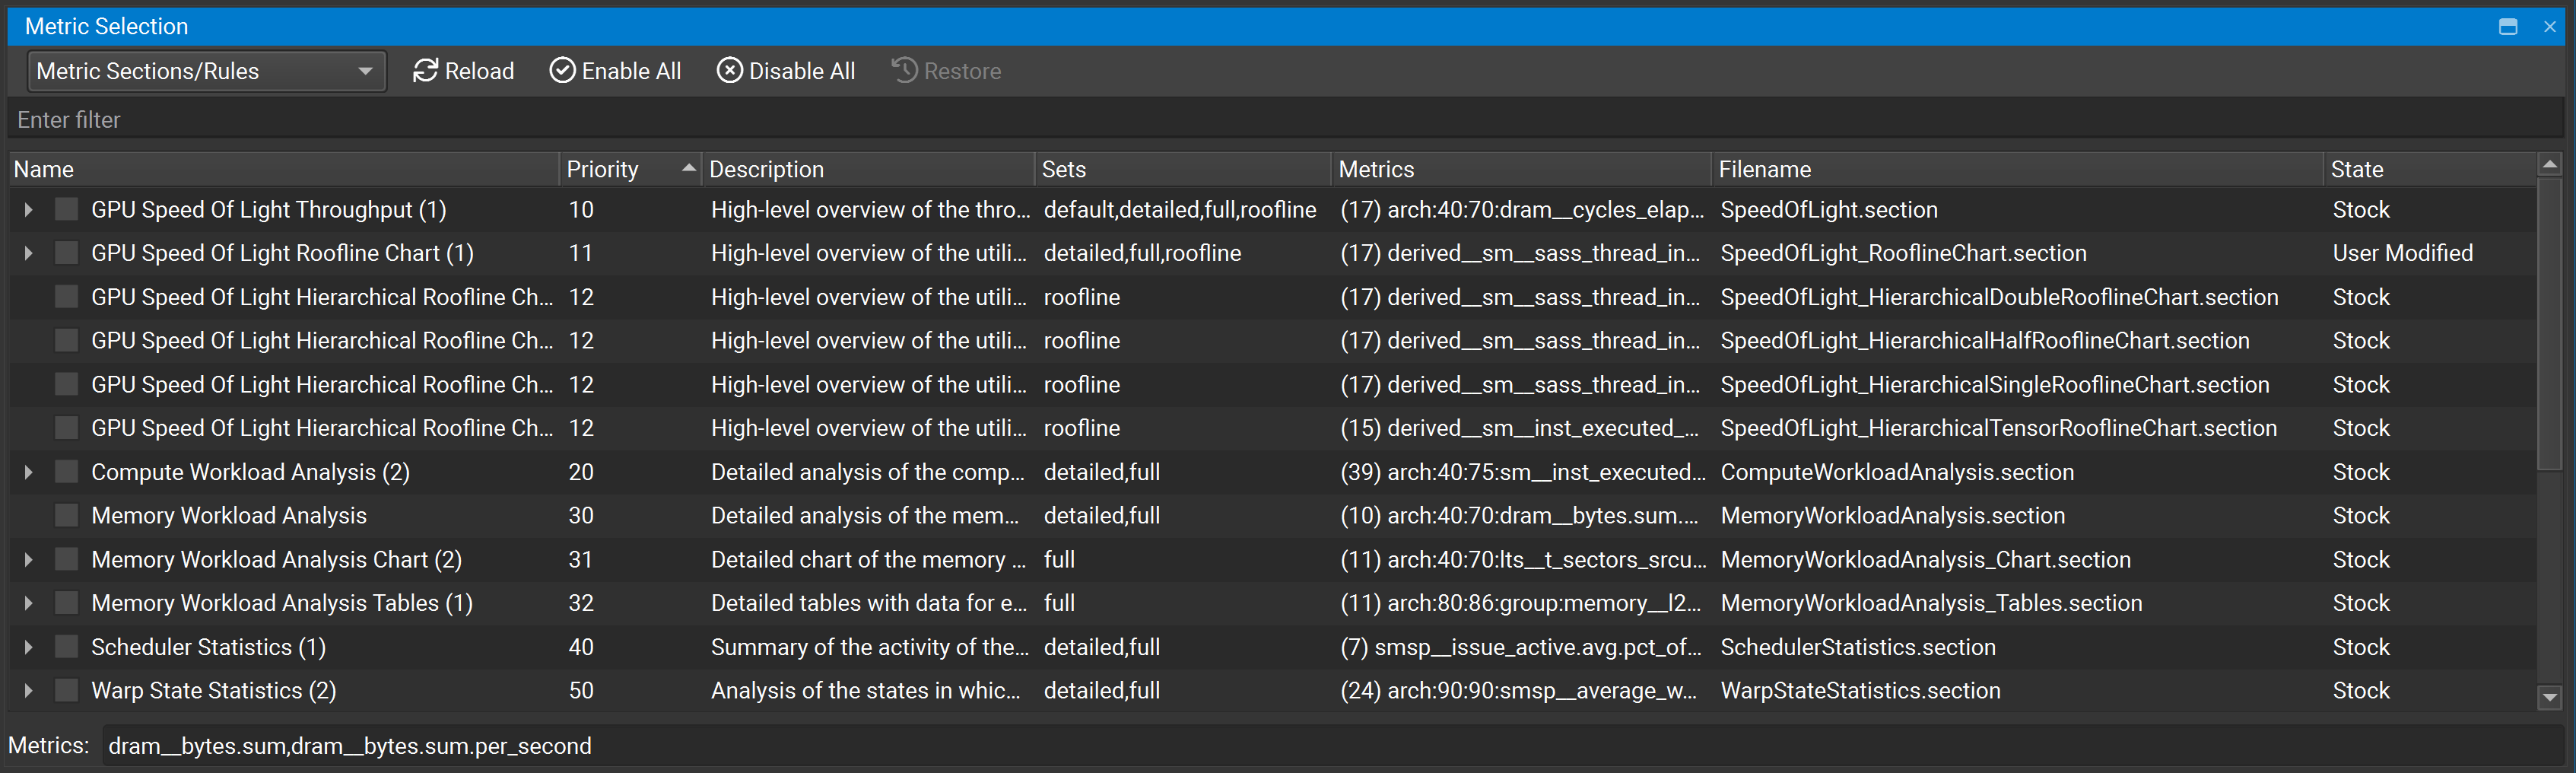2576x773 pixels.
Task: Toggle Scheduler Statistics checkbox
Action: pos(66,647)
